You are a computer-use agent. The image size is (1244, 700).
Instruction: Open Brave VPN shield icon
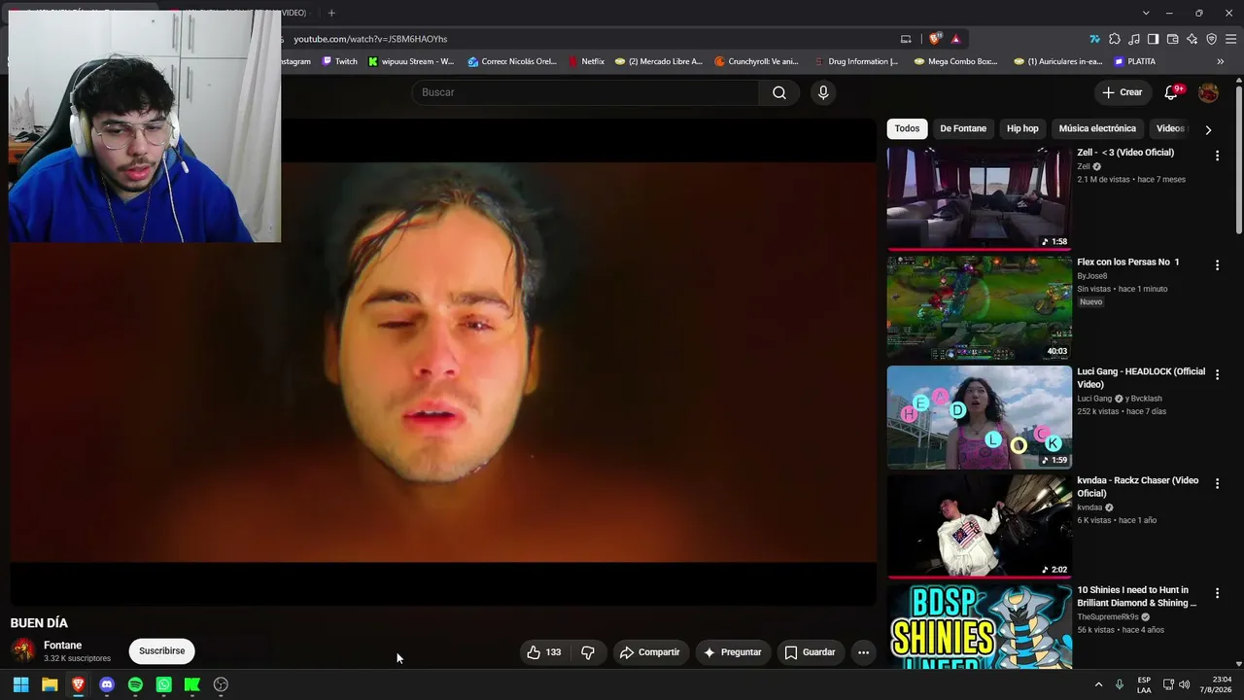[1211, 39]
